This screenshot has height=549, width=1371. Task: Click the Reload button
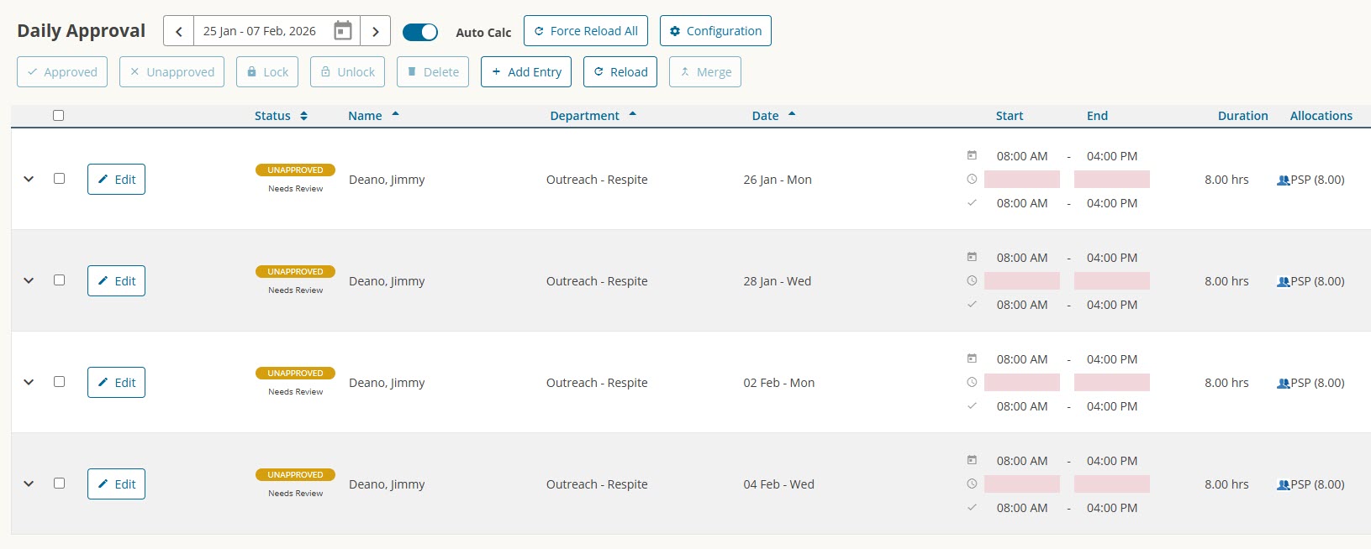[620, 72]
